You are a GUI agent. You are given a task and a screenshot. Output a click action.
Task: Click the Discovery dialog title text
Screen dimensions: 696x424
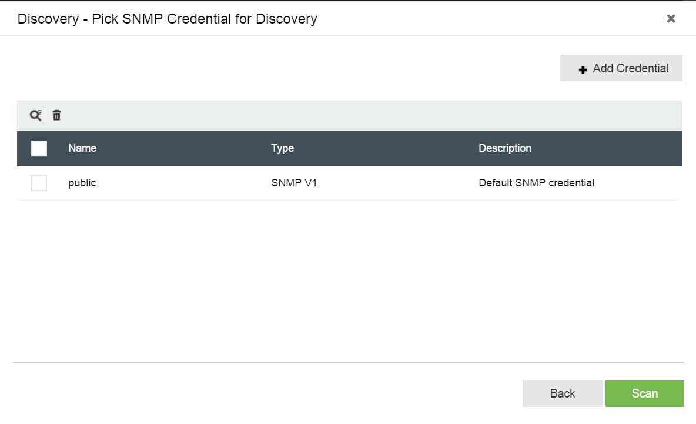[x=167, y=19]
